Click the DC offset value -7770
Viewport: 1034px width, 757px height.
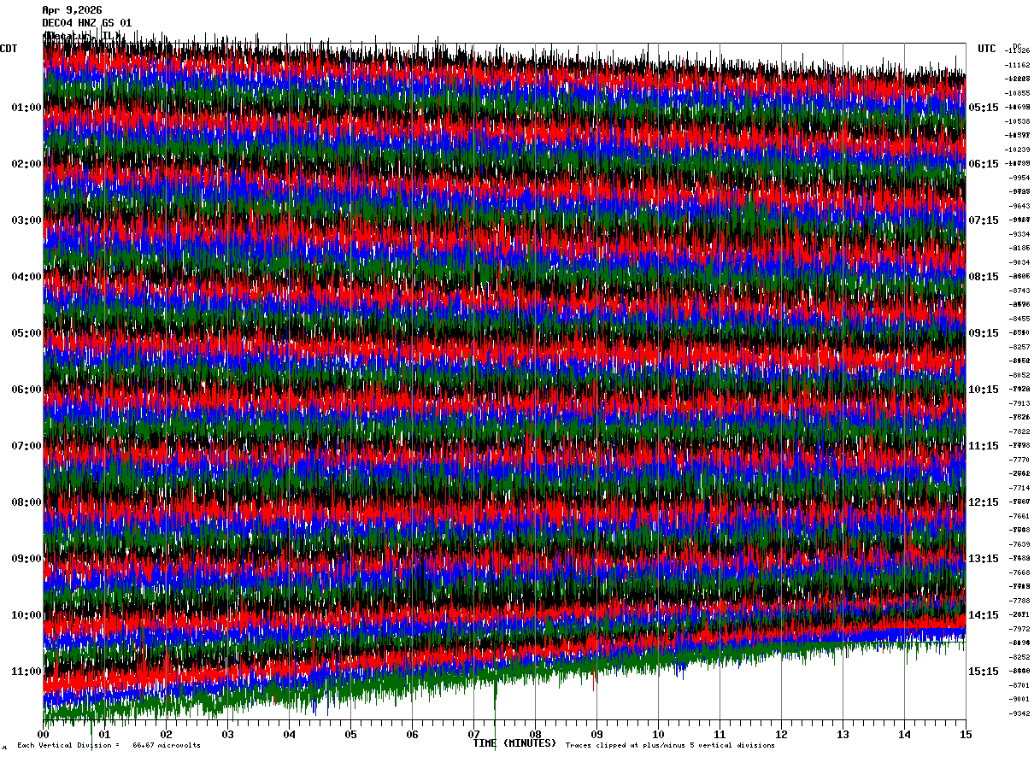[1019, 460]
